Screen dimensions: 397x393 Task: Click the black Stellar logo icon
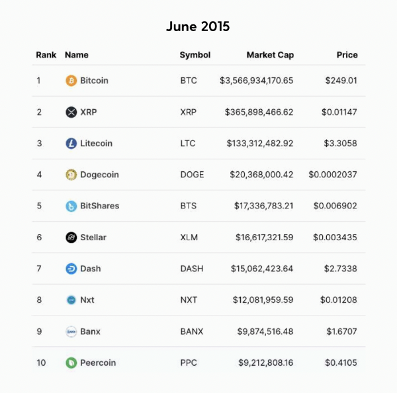click(71, 238)
